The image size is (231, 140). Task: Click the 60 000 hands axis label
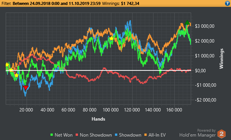pos(68,110)
